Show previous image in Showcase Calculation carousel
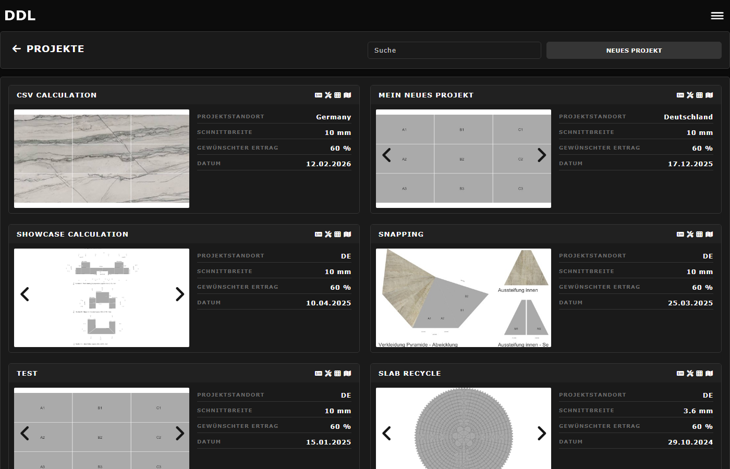730x469 pixels. point(25,294)
